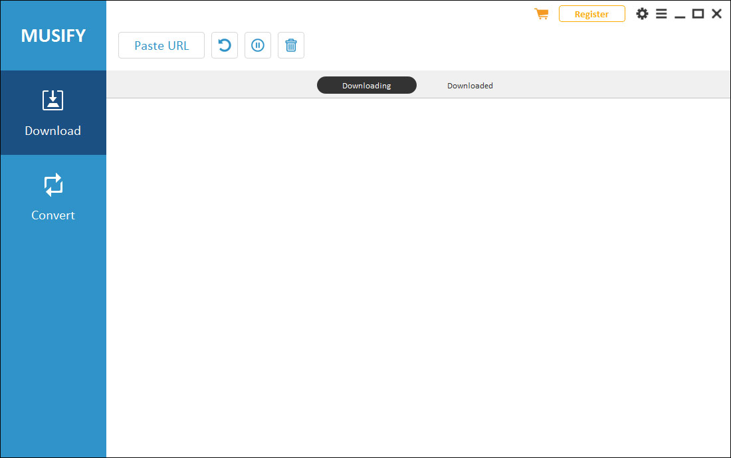Close the Musify window
Image resolution: width=731 pixels, height=458 pixels.
[x=716, y=13]
